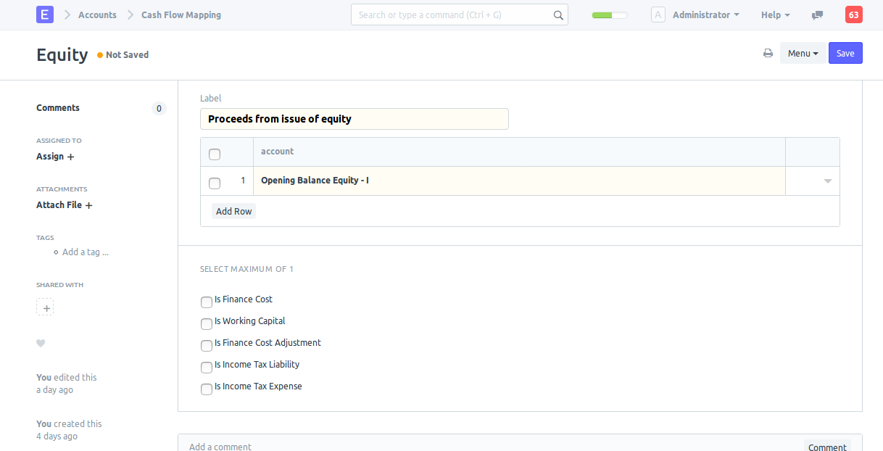Click the print icon
The height and width of the screenshot is (451, 883).
point(768,53)
